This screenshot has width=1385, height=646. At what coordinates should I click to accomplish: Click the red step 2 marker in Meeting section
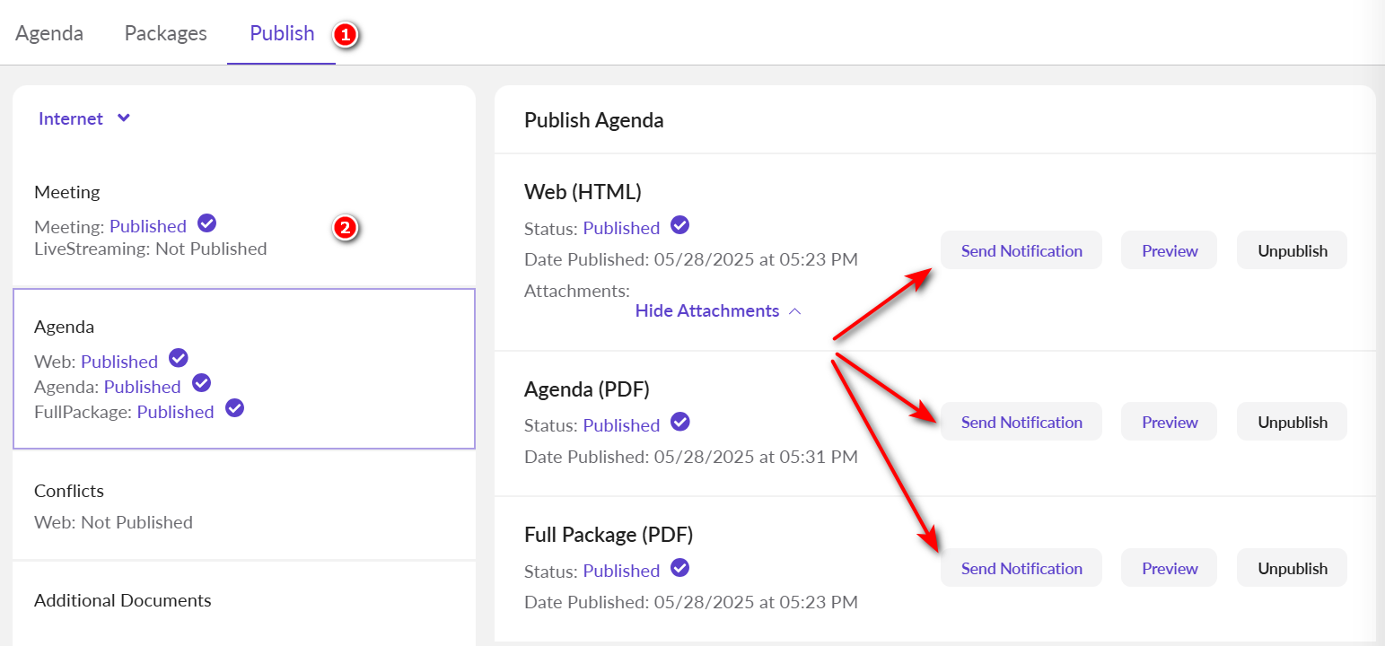click(x=346, y=228)
